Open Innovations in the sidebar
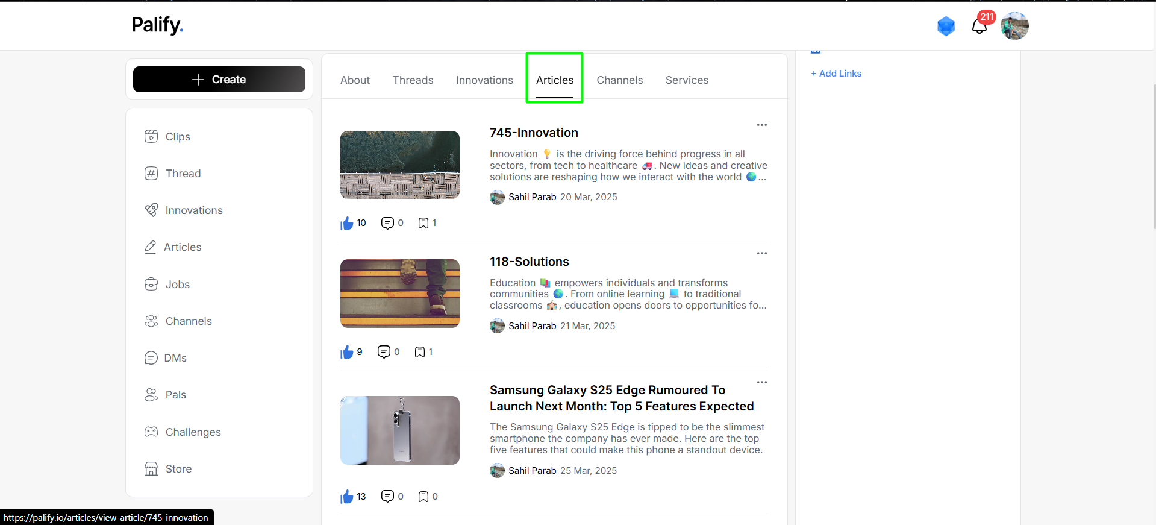This screenshot has height=525, width=1156. [184, 210]
